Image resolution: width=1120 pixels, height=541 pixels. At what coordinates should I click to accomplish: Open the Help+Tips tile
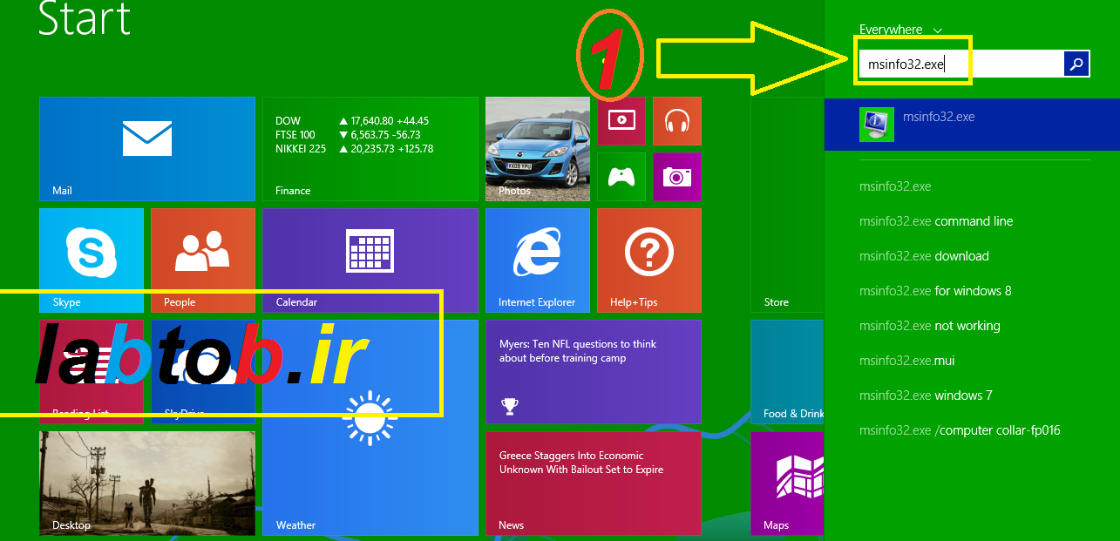click(x=649, y=260)
